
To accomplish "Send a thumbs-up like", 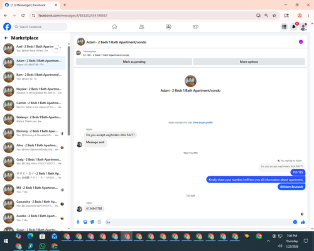I will point(303,222).
